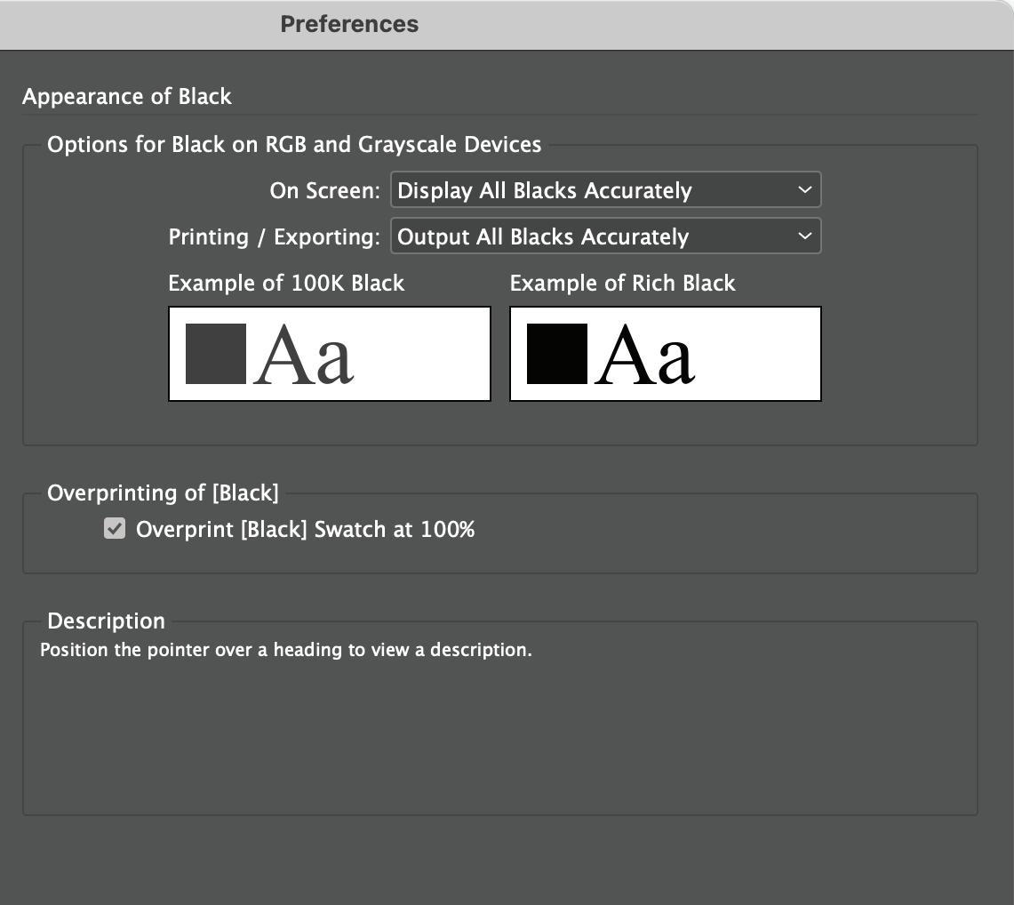Click the Example of 100K Black label
This screenshot has width=1014, height=905.
pos(286,284)
